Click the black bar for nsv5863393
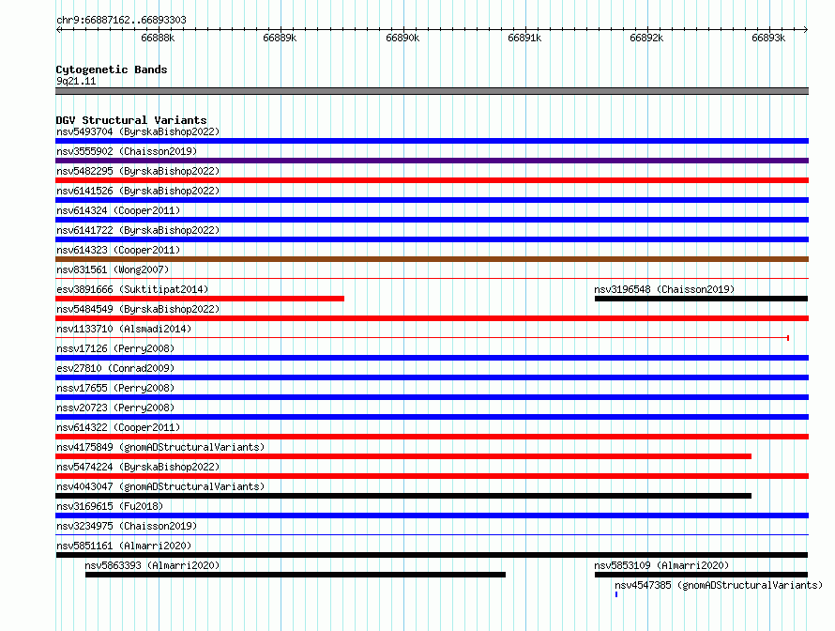Image resolution: width=835 pixels, height=631 pixels. pos(296,575)
